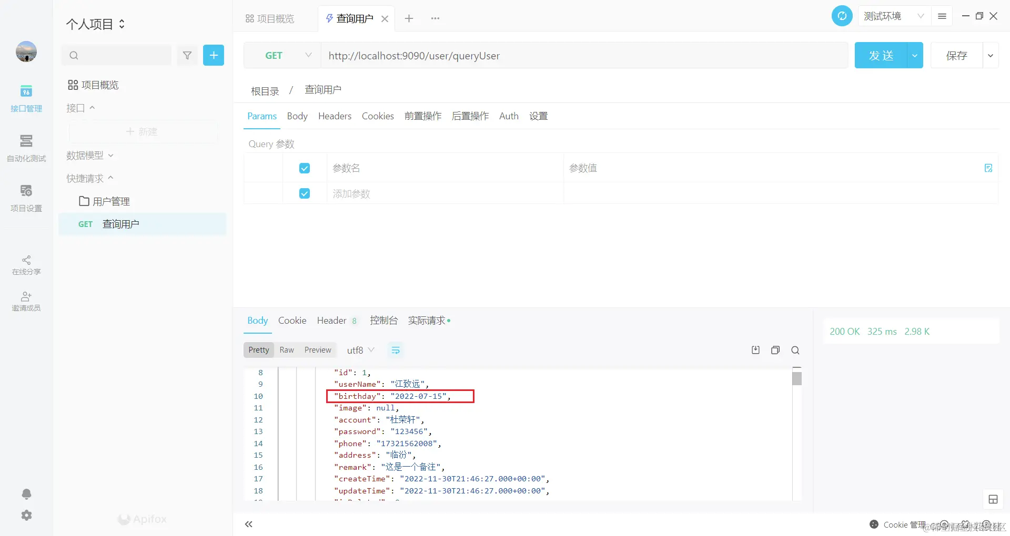Click the bulk edit icon in the params table
The width and height of the screenshot is (1010, 536).
[x=988, y=168]
